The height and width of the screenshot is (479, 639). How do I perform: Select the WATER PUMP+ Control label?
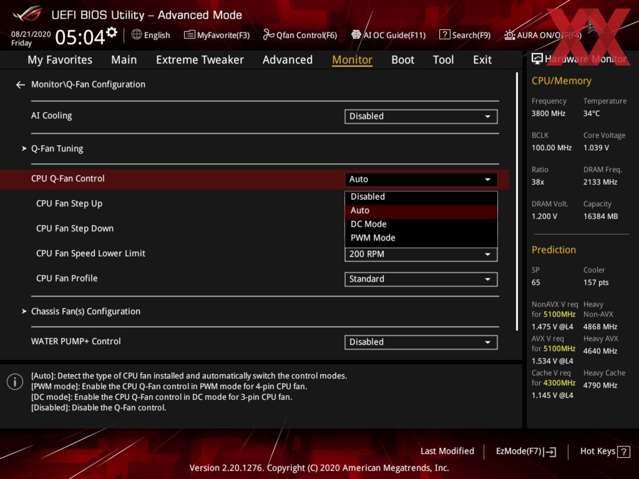(x=76, y=341)
